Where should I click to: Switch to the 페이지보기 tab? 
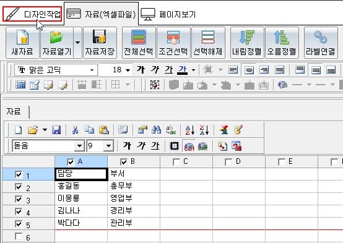click(x=168, y=14)
